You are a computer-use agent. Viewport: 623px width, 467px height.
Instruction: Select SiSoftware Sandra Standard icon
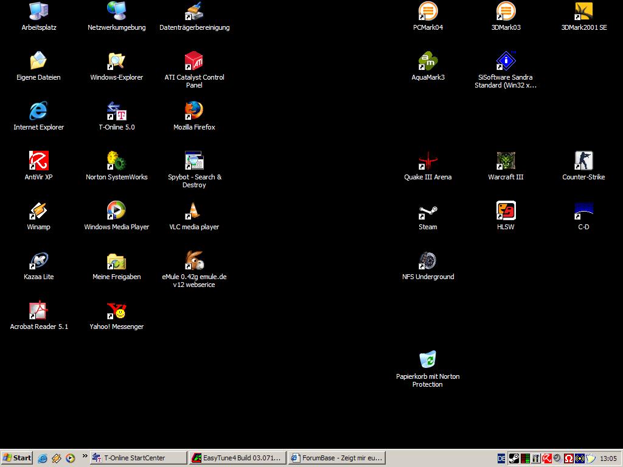[x=506, y=71]
